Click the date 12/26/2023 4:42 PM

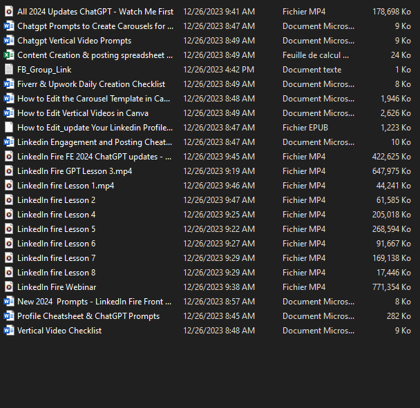pyautogui.click(x=218, y=70)
